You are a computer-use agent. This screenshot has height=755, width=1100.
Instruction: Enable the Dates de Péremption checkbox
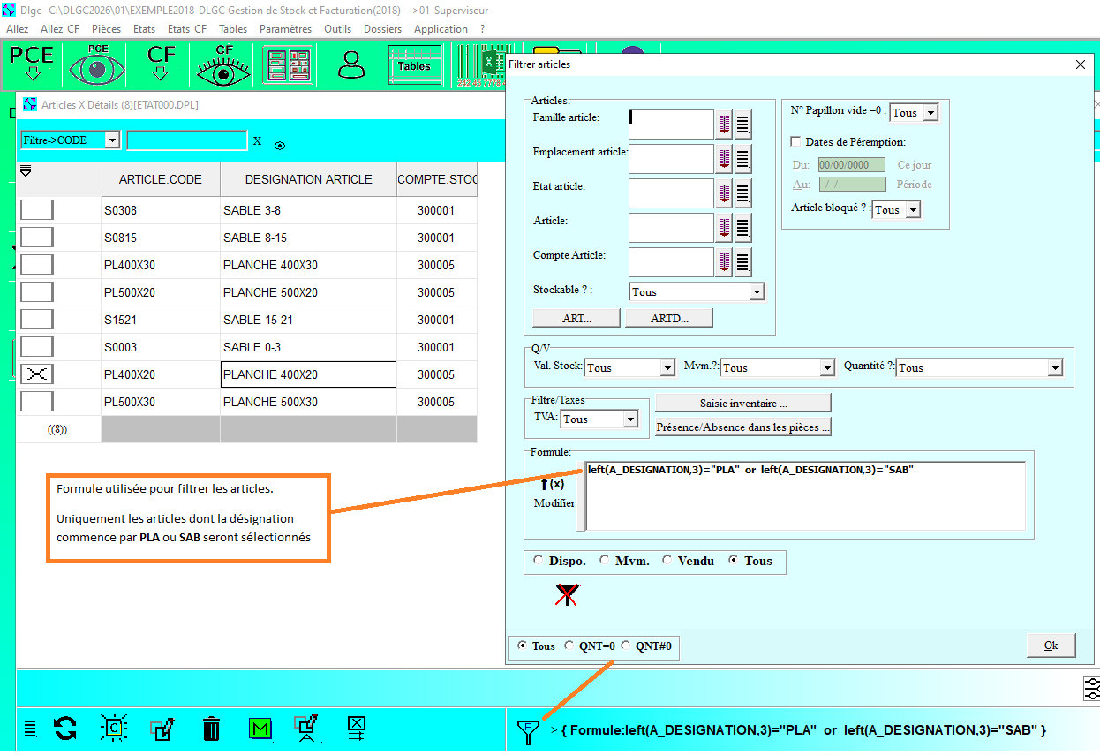click(795, 142)
